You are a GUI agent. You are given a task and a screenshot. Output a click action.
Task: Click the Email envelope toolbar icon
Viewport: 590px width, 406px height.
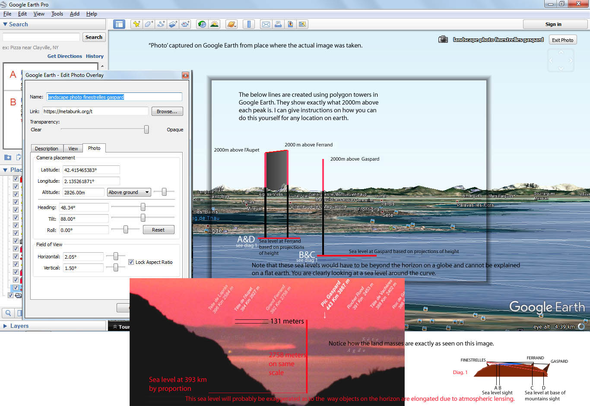pos(266,24)
